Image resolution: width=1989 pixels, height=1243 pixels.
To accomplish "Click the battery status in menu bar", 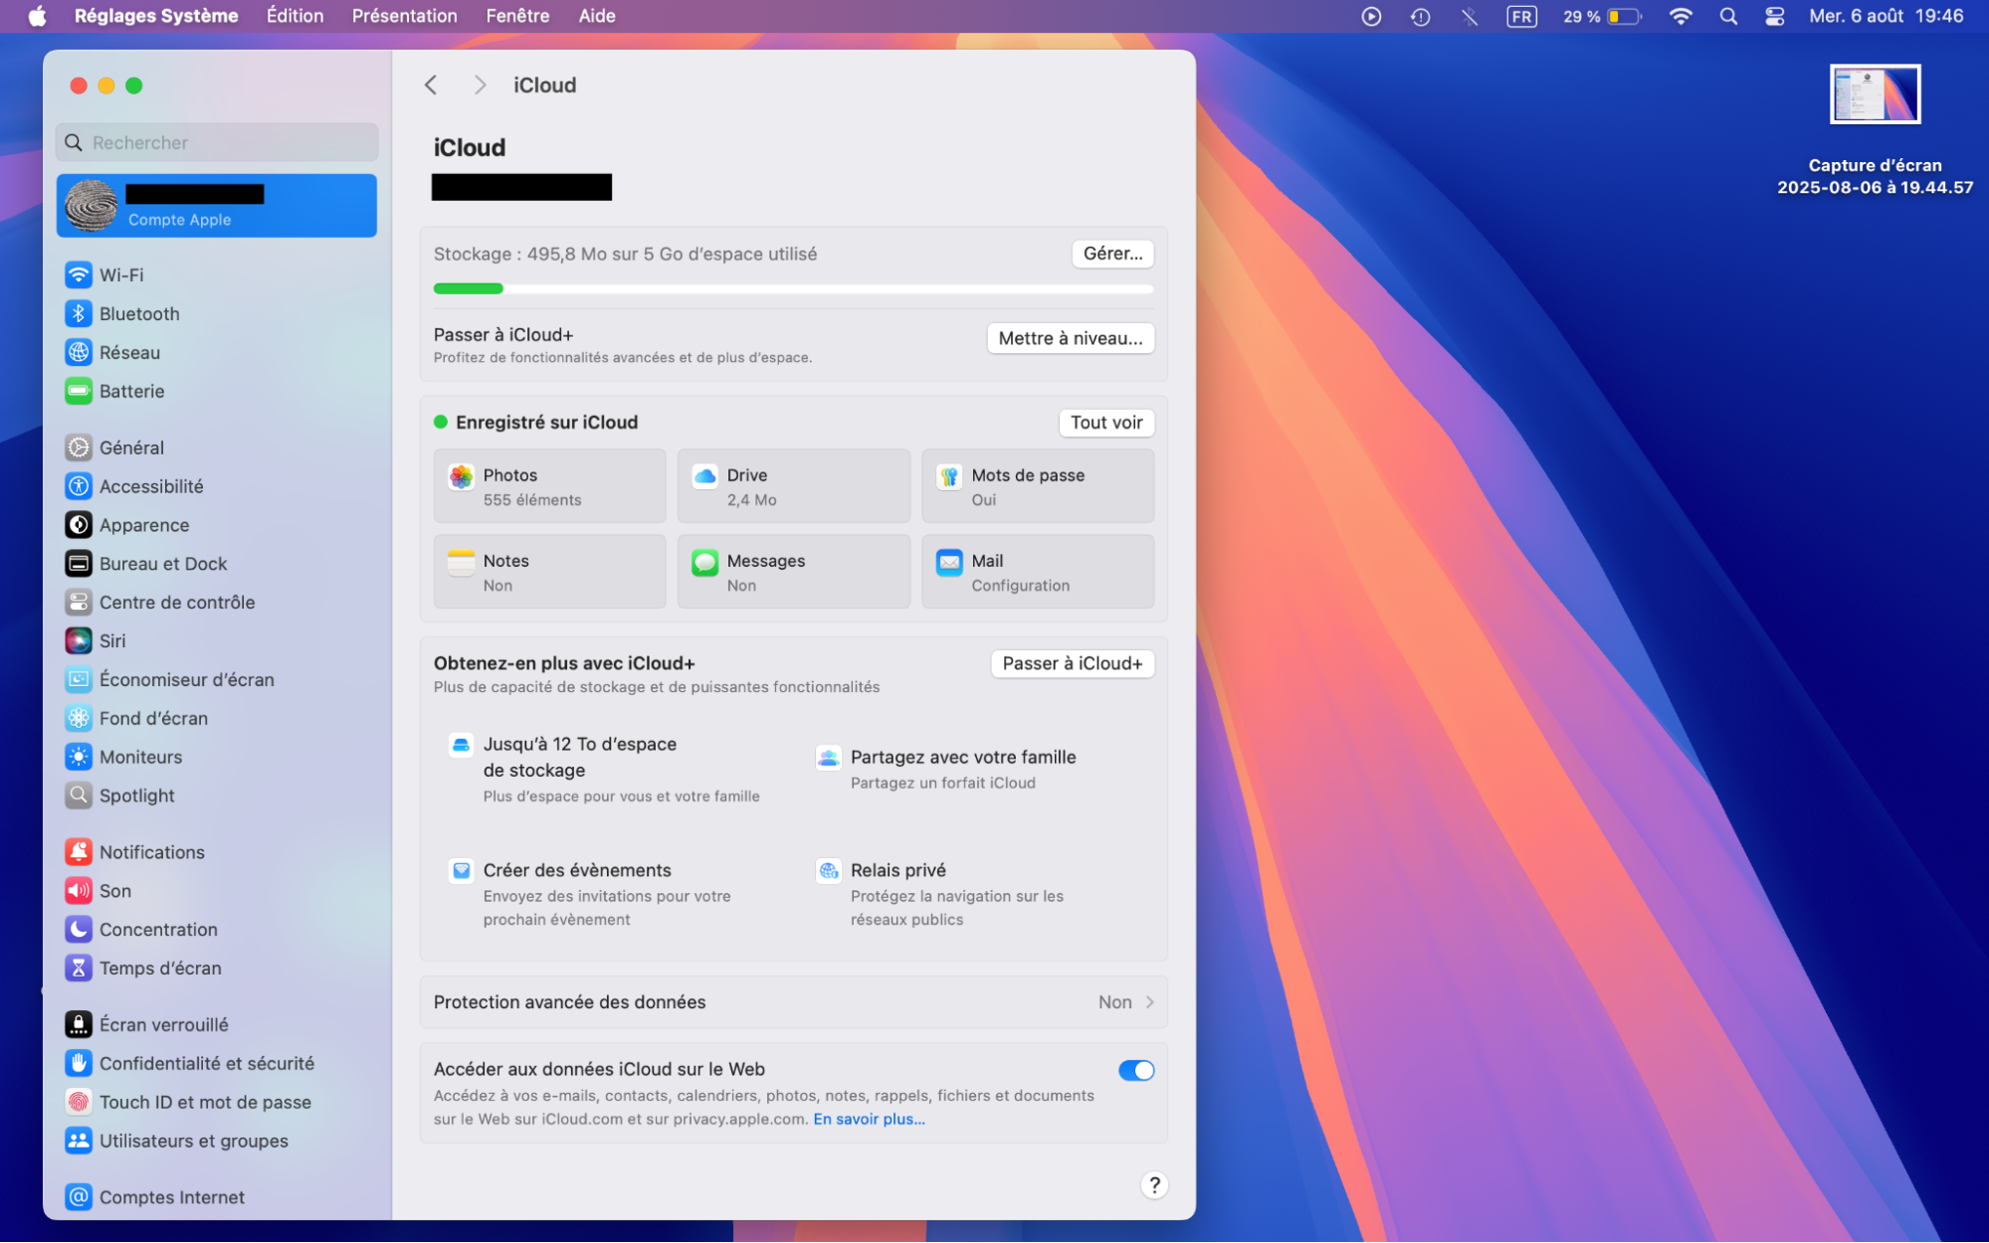I will click(x=1600, y=16).
